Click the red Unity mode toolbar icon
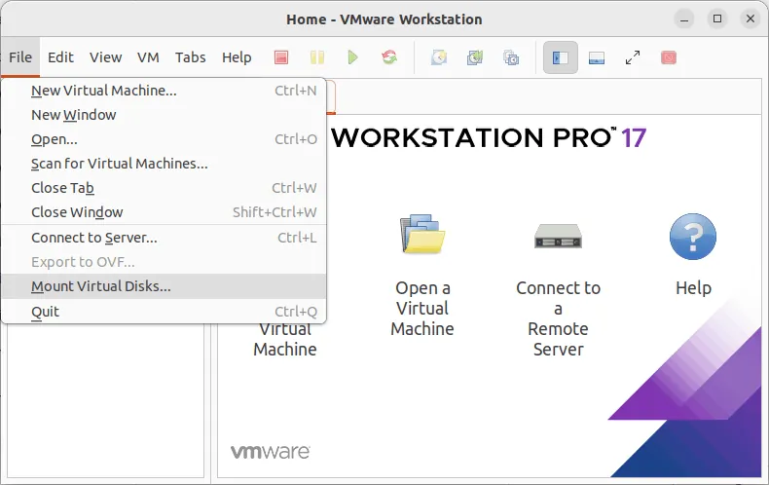Image resolution: width=769 pixels, height=485 pixels. [669, 57]
